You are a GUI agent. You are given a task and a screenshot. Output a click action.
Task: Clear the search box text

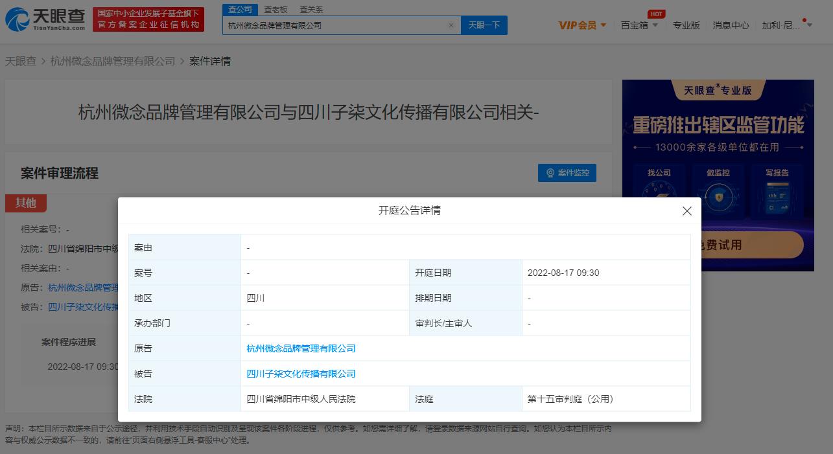[451, 25]
